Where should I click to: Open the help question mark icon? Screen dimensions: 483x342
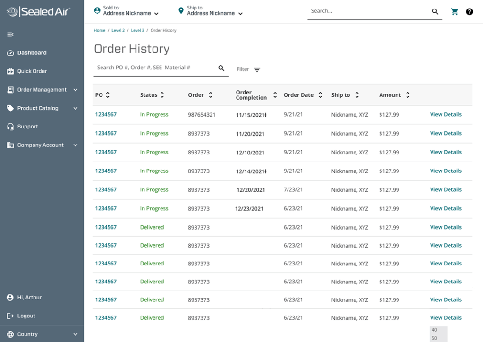469,12
